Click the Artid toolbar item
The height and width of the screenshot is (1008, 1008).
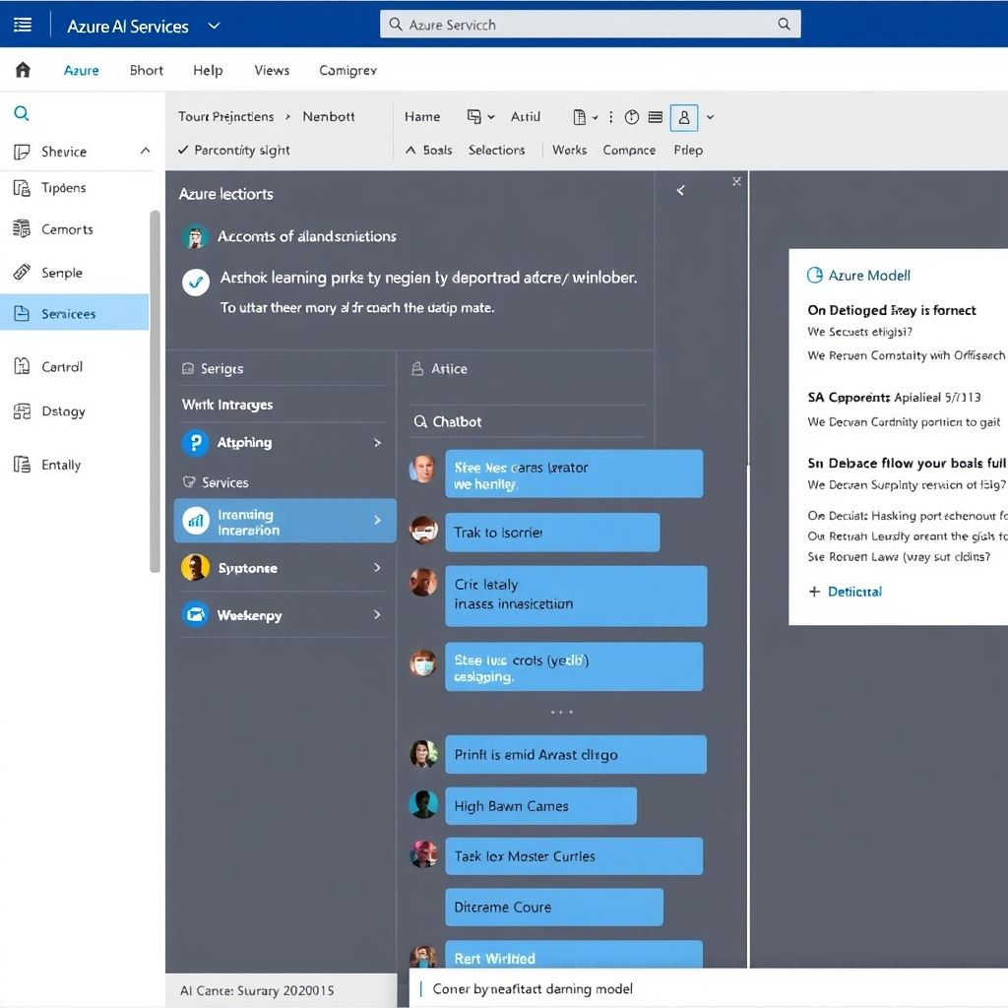526,116
